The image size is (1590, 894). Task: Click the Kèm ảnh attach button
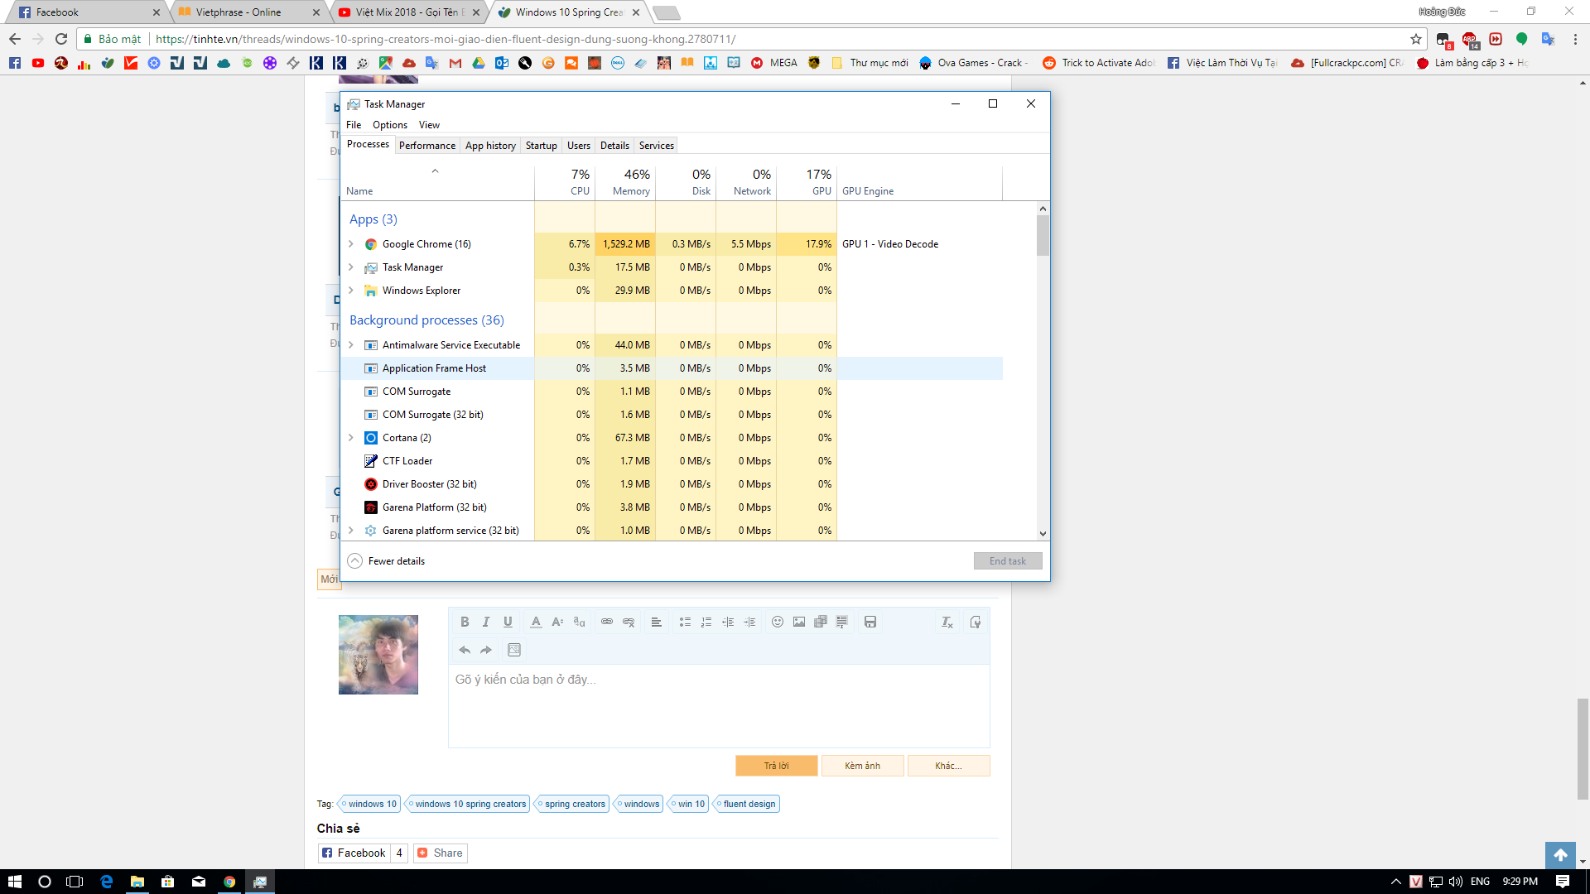tap(863, 766)
